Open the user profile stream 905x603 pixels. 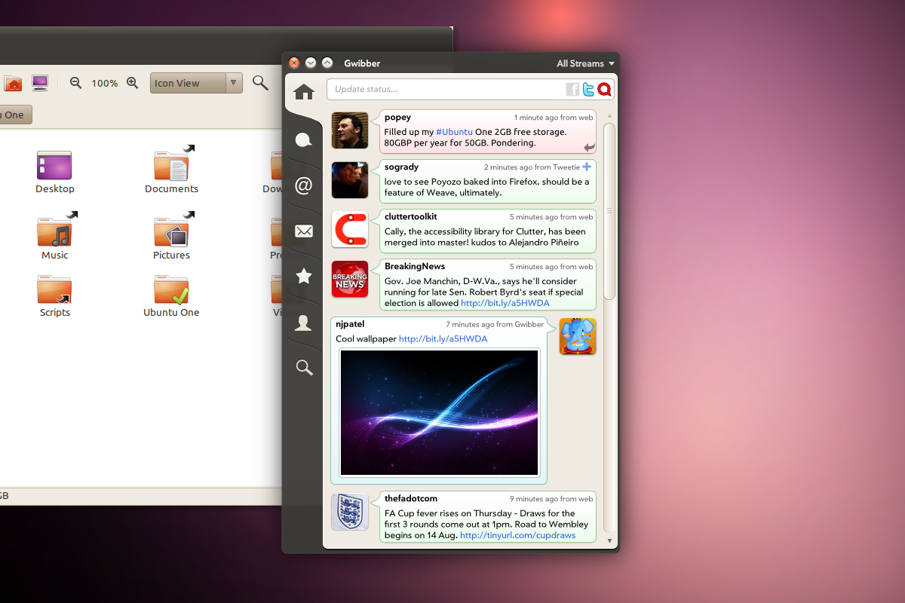point(304,323)
